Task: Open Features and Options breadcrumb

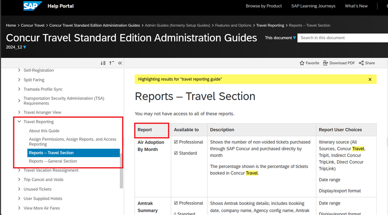Action: coord(233,25)
